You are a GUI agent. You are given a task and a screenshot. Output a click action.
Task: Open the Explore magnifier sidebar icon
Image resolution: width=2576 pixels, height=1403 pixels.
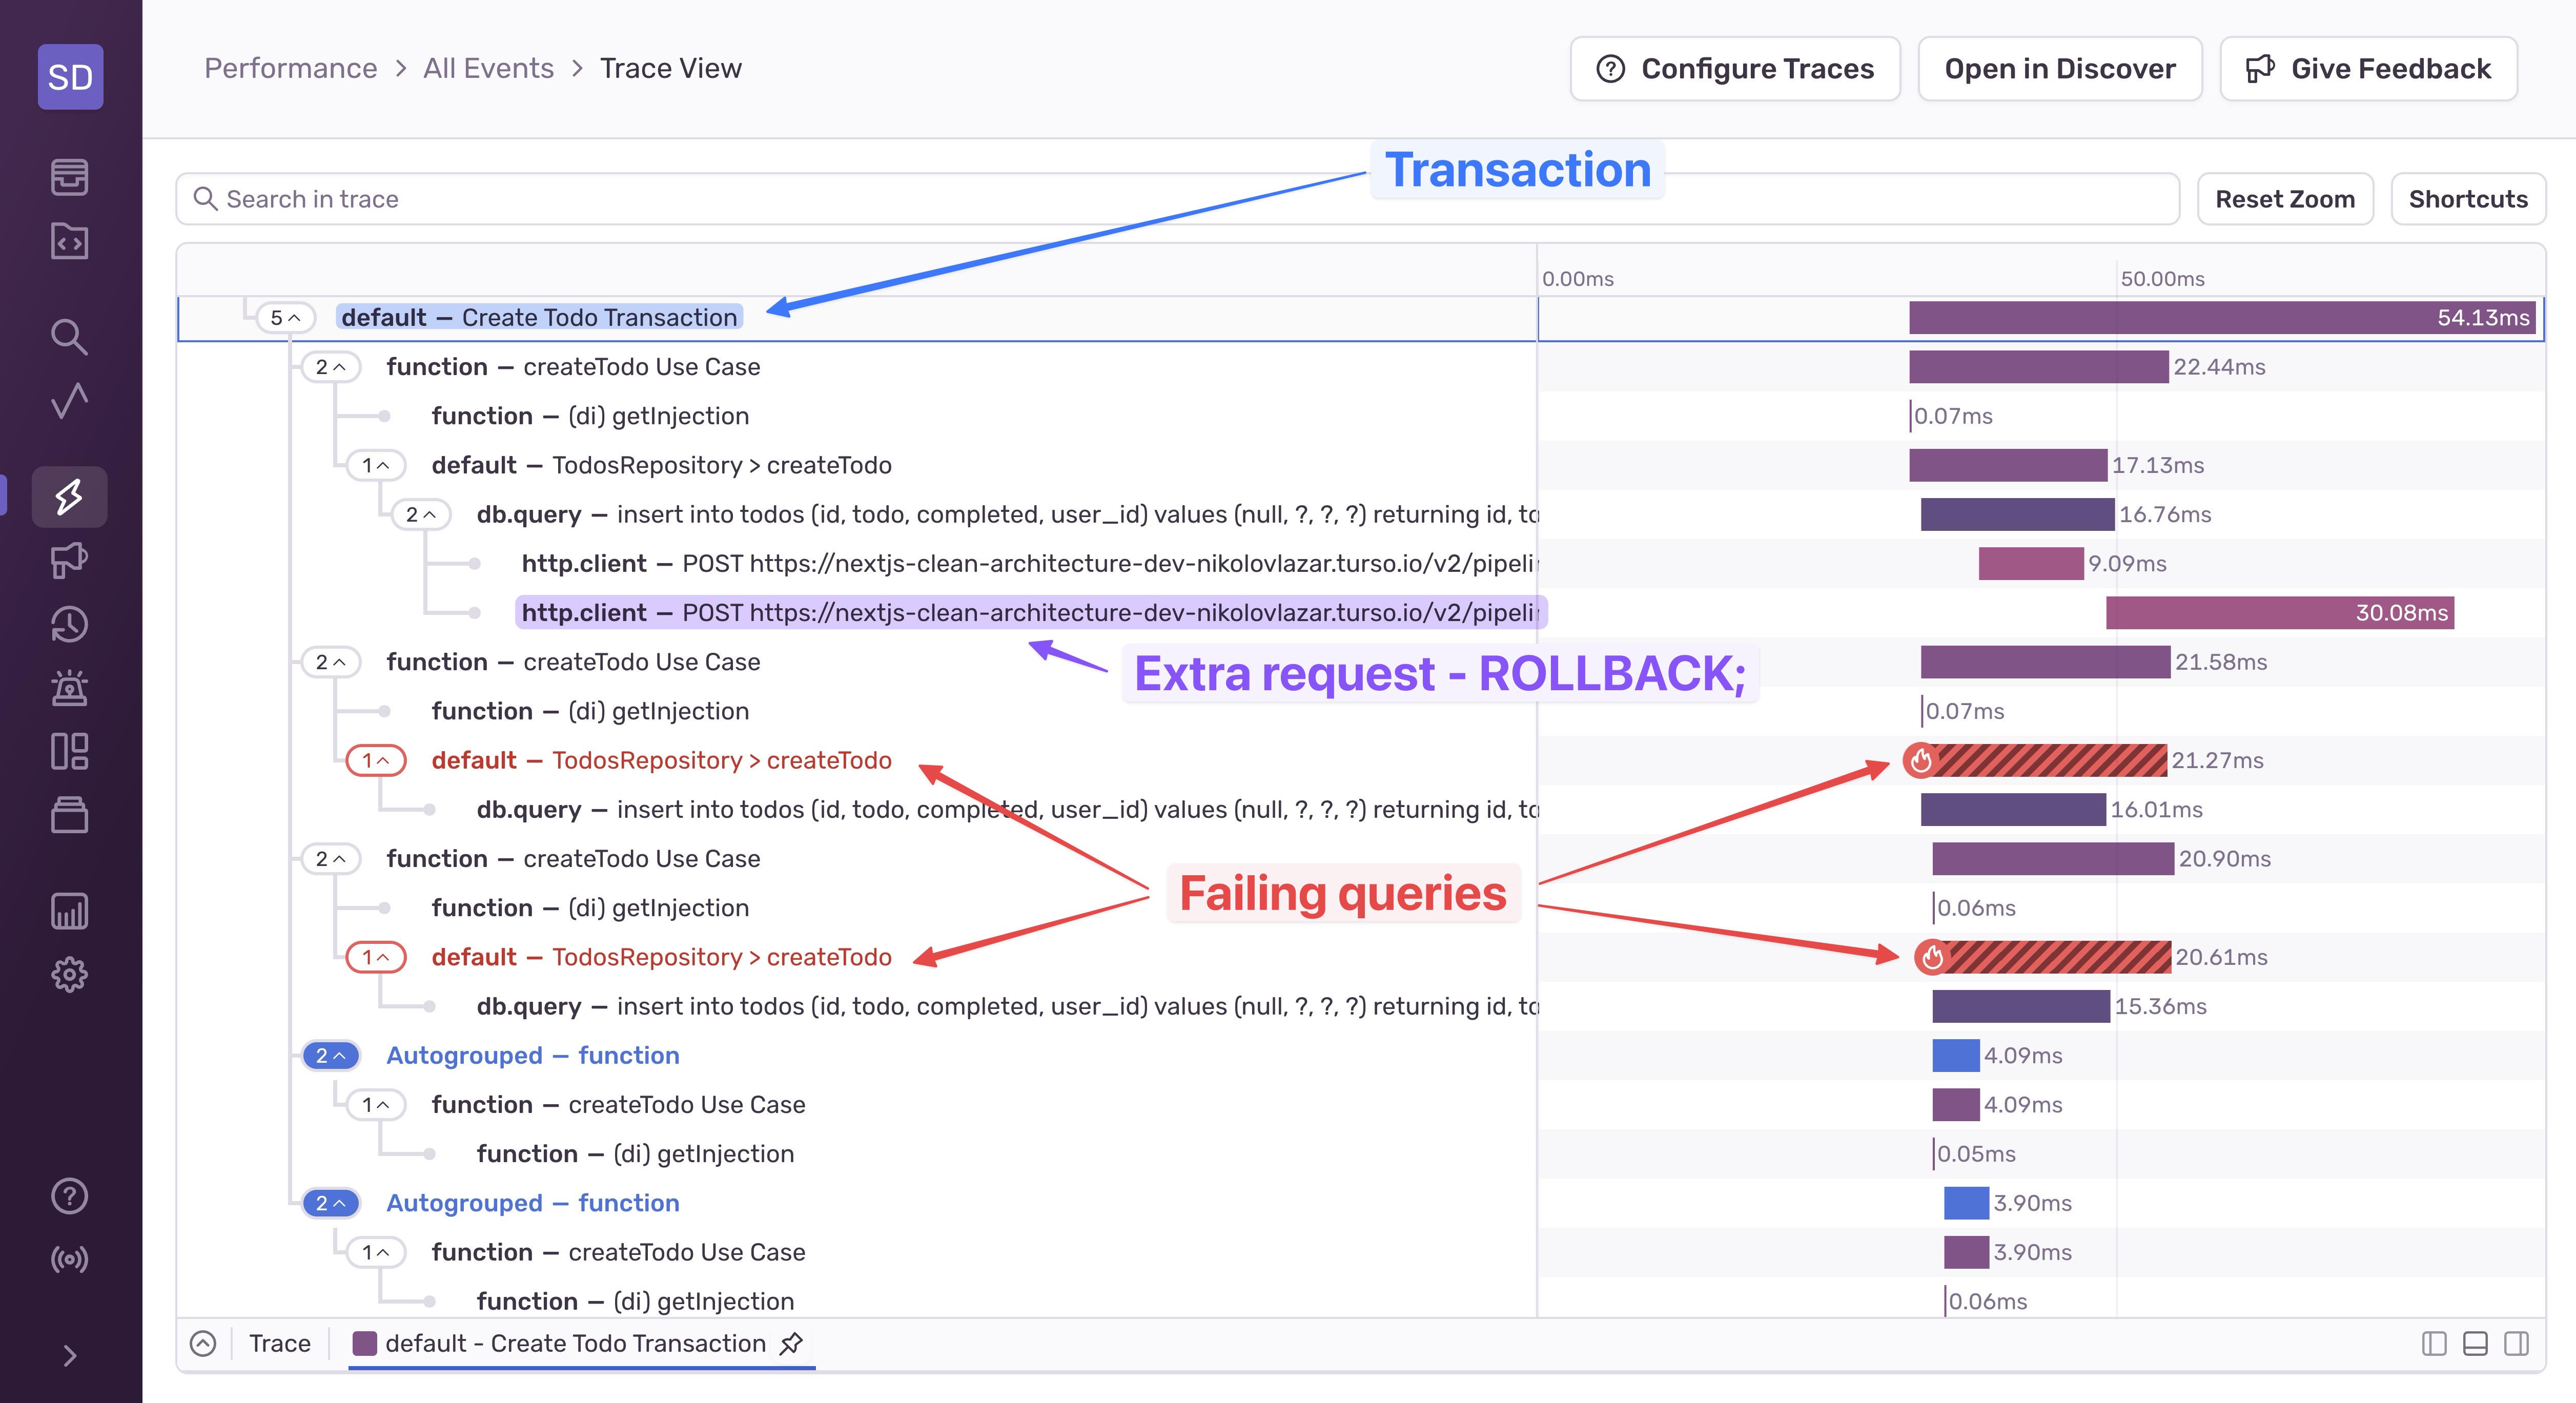[69, 337]
